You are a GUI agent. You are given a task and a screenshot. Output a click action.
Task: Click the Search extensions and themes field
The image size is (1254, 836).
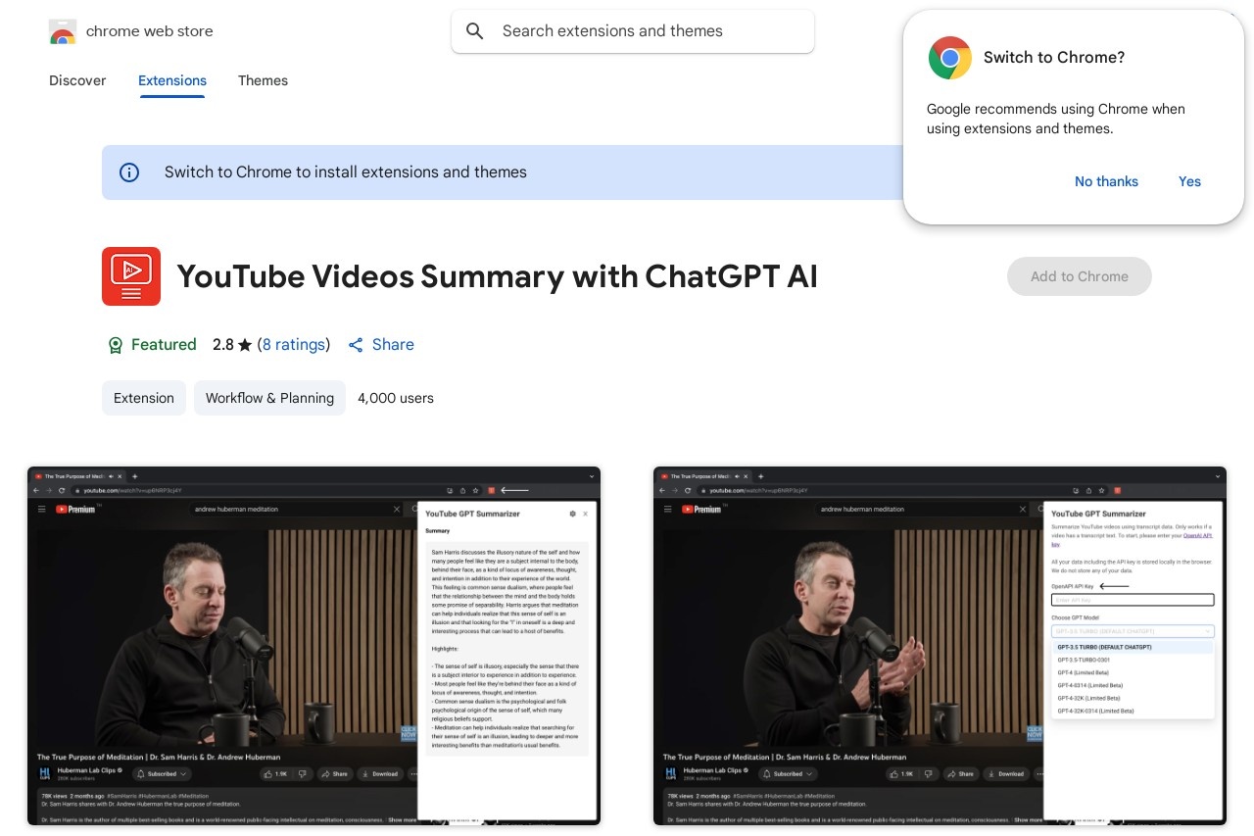[633, 31]
